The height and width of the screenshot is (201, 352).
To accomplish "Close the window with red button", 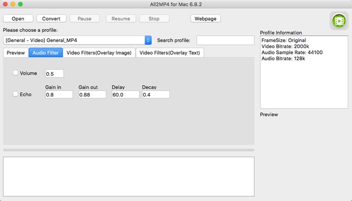I will (x=6, y=4).
